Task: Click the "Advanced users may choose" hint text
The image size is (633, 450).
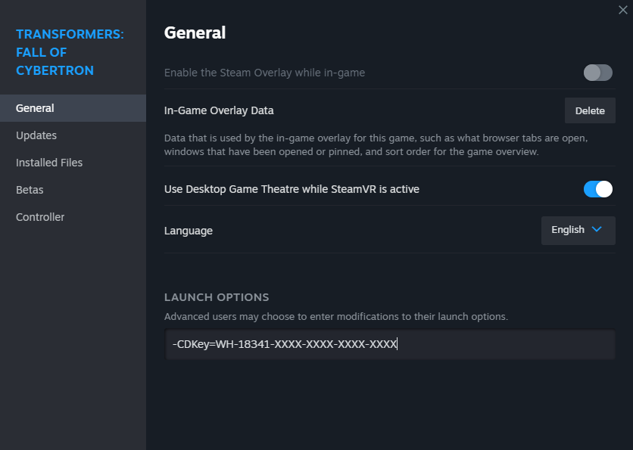Action: point(335,316)
